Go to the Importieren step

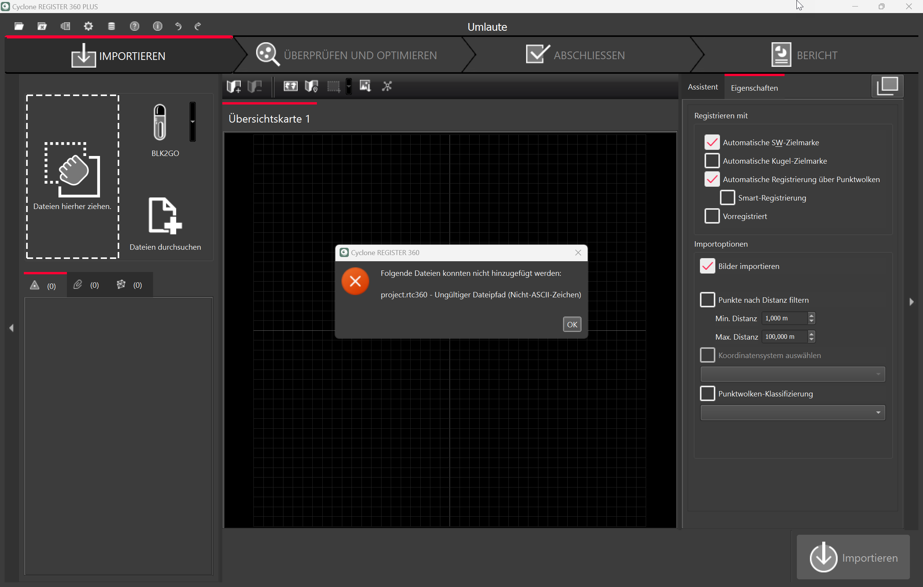tap(118, 56)
